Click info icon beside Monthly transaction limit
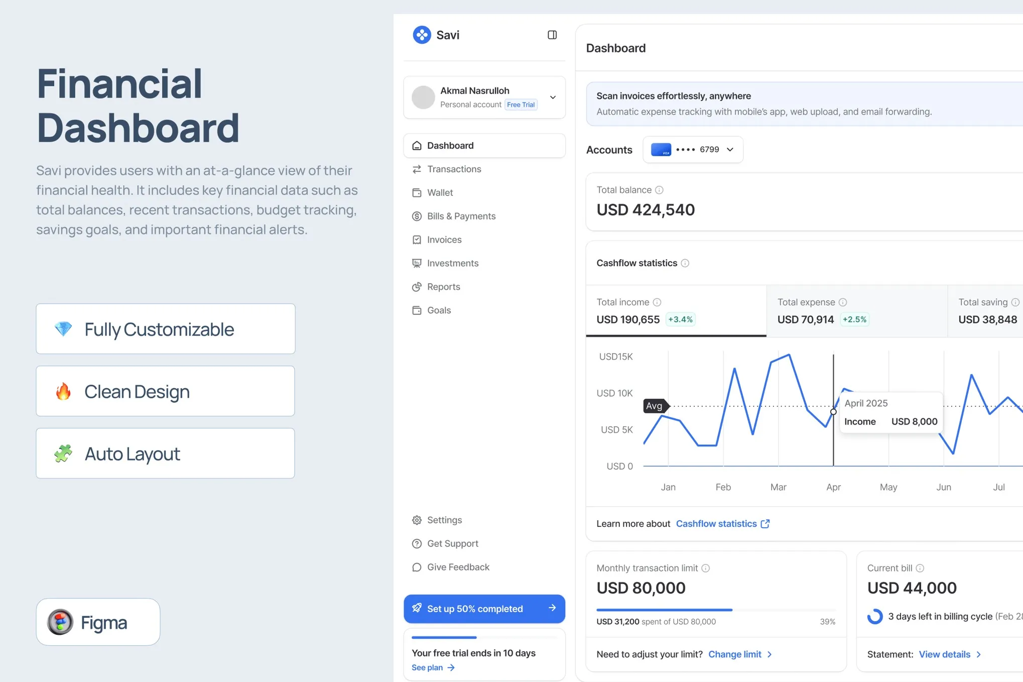This screenshot has width=1023, height=682. (x=705, y=568)
